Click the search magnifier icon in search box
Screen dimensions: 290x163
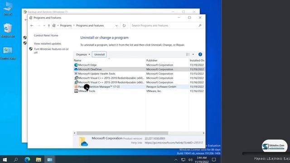tap(200, 25)
